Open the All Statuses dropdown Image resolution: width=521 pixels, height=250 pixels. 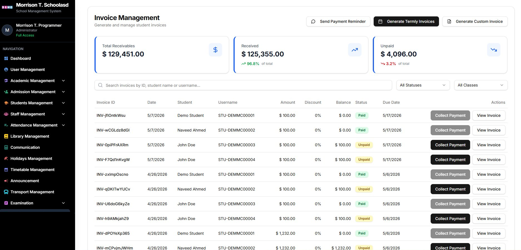coord(423,85)
